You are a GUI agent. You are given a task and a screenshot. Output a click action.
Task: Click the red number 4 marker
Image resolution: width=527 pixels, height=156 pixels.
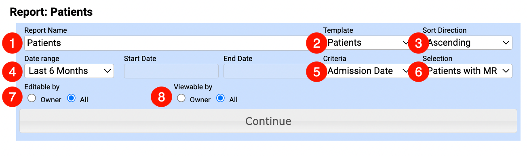[13, 72]
